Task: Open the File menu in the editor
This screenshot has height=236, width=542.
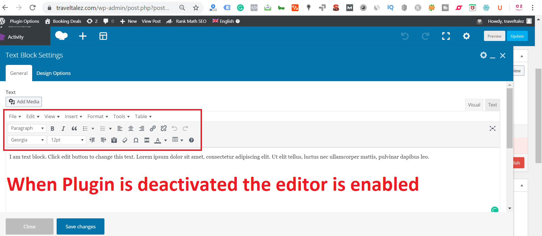Action: point(15,116)
